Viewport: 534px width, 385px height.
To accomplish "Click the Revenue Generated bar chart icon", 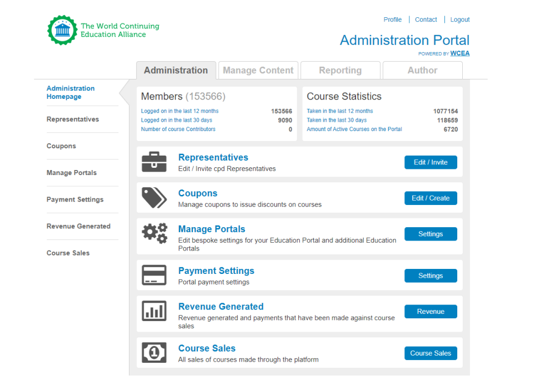I will pos(154,311).
